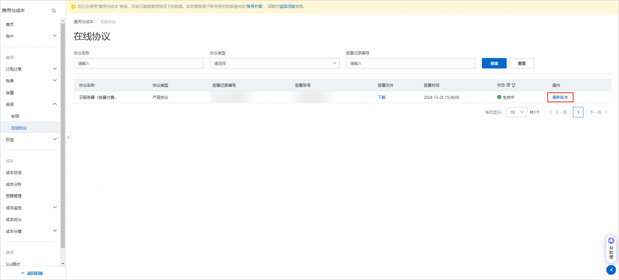This screenshot has width=619, height=280.
Task: Open the 协议类型 请选择 dropdown
Action: pos(275,63)
